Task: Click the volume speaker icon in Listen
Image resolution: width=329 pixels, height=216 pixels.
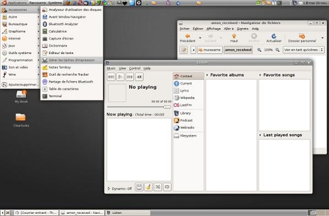Action: pos(139,77)
